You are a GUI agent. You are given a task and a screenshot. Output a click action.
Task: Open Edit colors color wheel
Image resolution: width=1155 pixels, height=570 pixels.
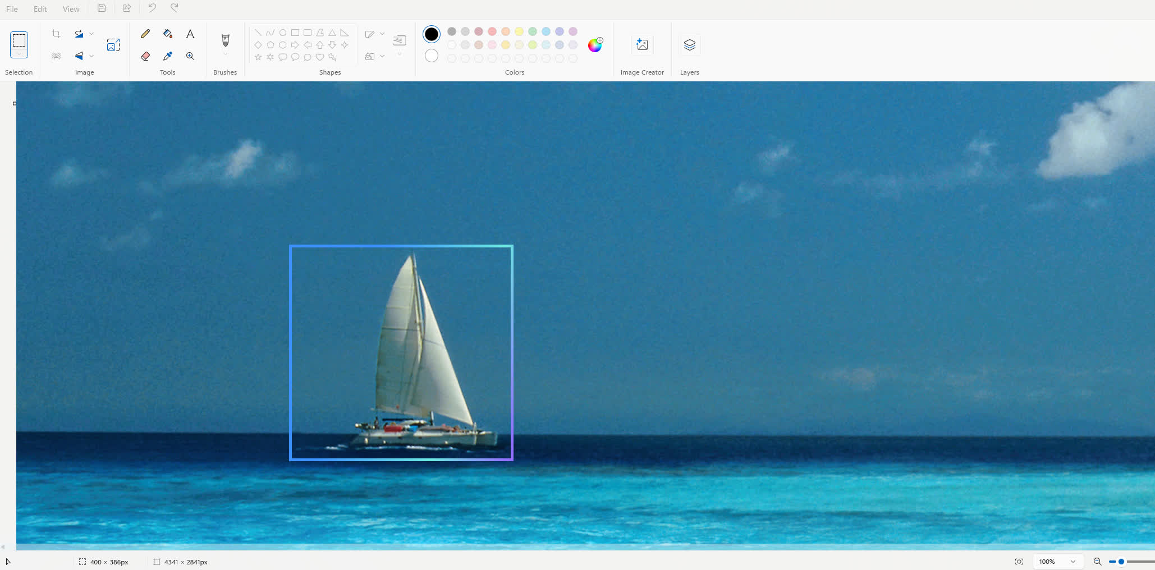[595, 45]
